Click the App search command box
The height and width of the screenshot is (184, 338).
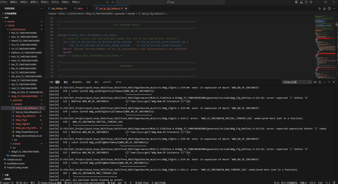pos(170,2)
